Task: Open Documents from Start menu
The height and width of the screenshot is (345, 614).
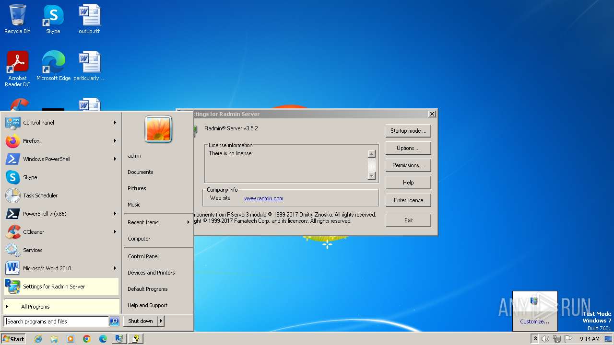Action: pos(141,172)
